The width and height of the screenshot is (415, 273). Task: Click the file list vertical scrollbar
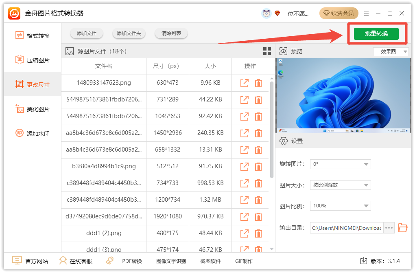coord(271,130)
